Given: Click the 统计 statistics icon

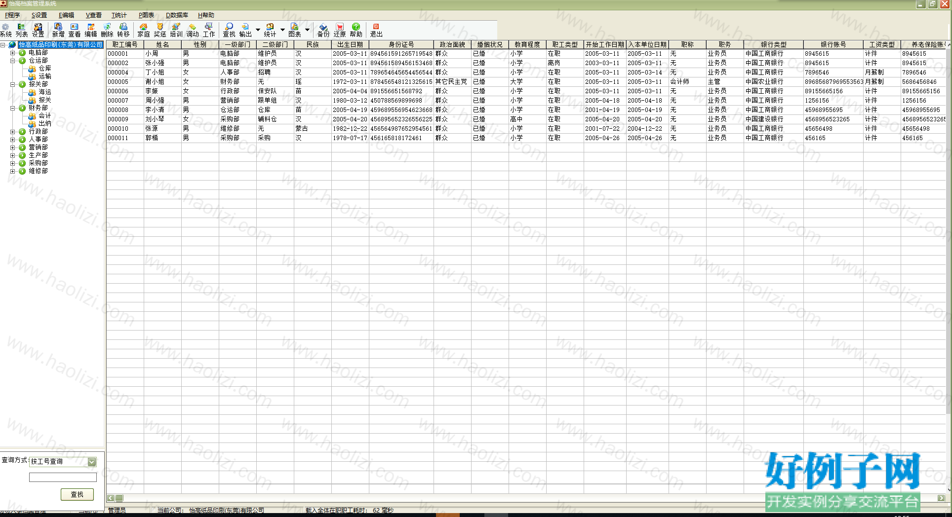Looking at the screenshot, I should coord(270,30).
